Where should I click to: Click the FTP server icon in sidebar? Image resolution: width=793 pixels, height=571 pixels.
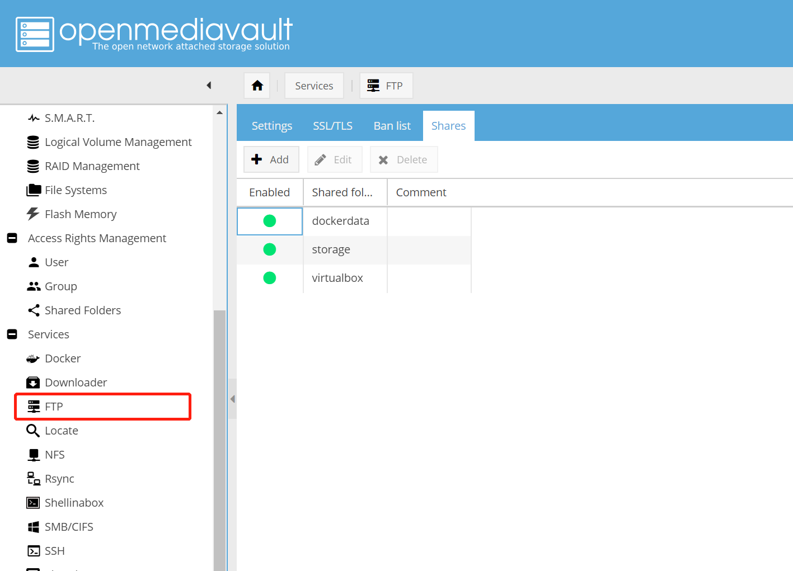tap(34, 407)
